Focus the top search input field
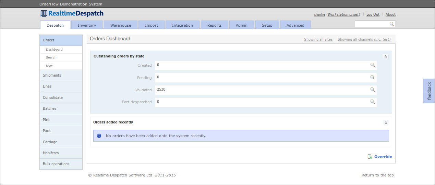 372,24
